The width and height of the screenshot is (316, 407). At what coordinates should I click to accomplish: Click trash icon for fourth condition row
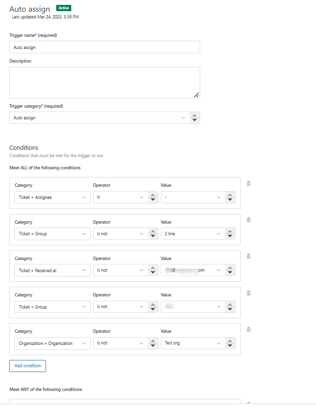point(249,293)
